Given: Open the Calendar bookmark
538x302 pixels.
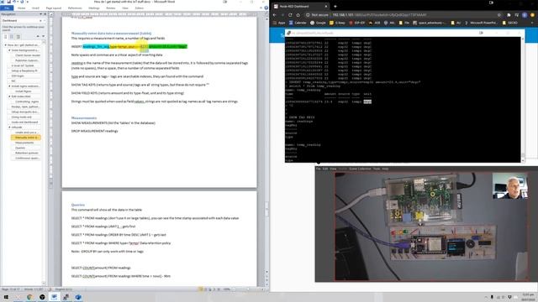Looking at the screenshot, I should point(298,23).
